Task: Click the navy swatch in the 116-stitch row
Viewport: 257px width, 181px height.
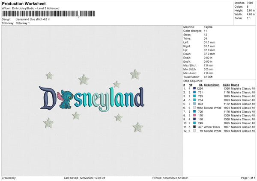Action: coord(194,119)
